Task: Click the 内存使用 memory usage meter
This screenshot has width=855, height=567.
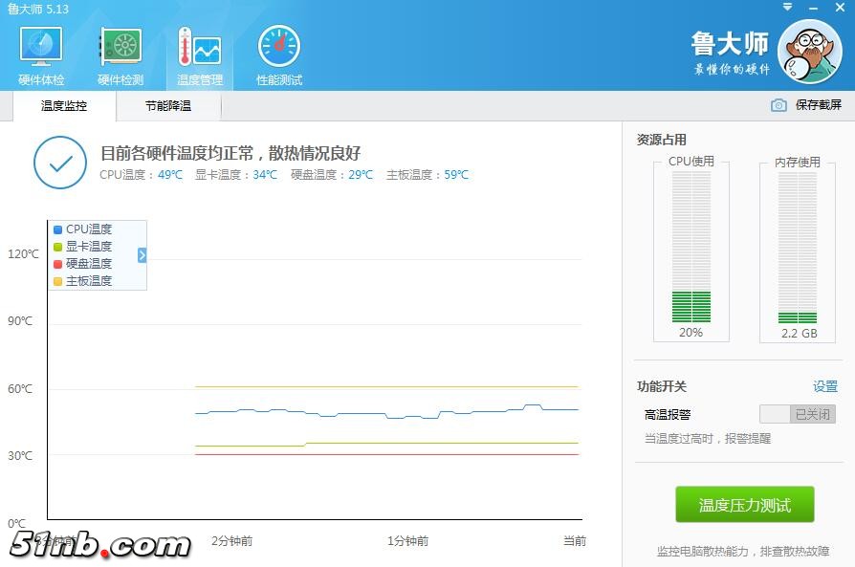Action: tap(797, 249)
